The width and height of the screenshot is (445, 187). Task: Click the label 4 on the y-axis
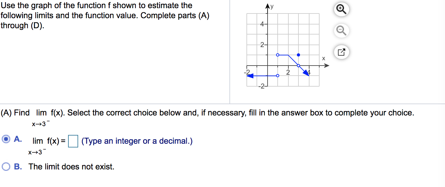(x=263, y=24)
